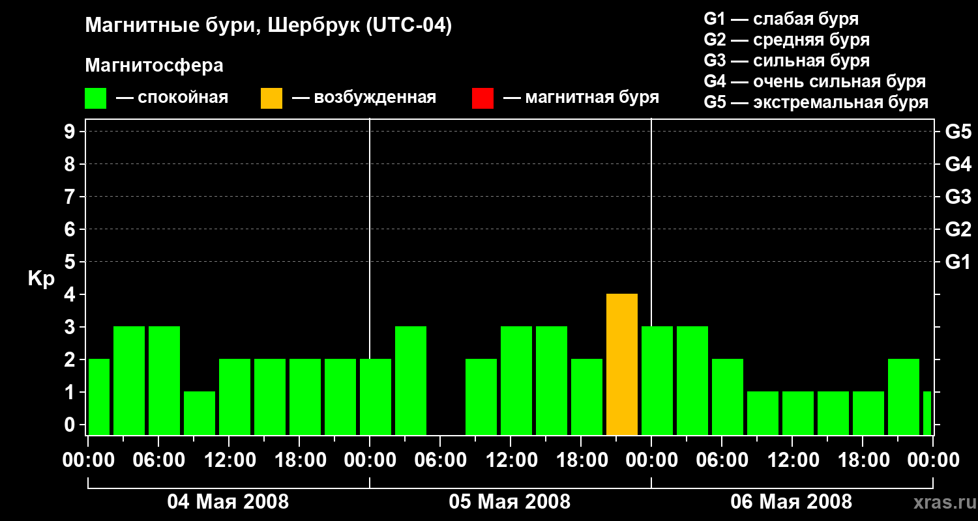Click the 'G5 — экстремальная буря' legend text
Screen dimensions: 978x521
(816, 103)
